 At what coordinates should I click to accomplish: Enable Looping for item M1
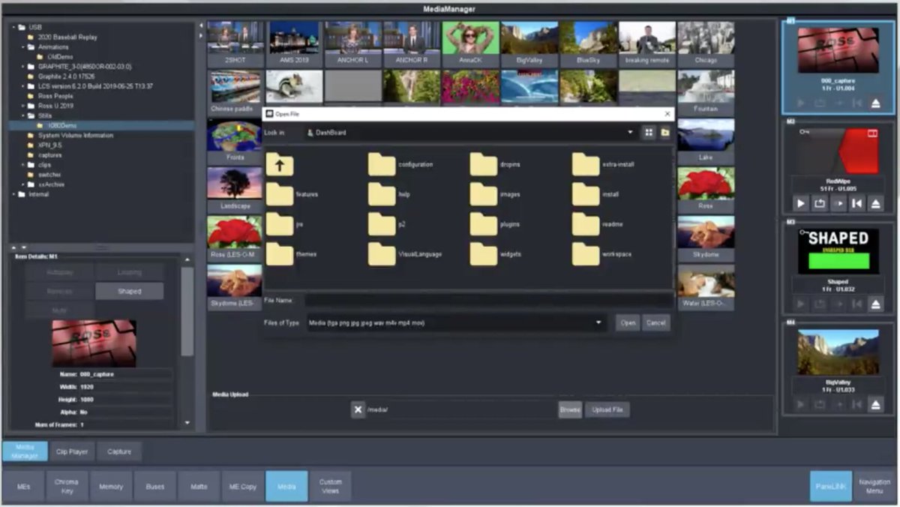129,271
